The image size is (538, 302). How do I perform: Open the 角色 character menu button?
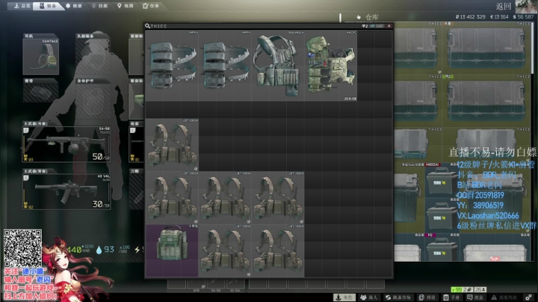[344, 298]
